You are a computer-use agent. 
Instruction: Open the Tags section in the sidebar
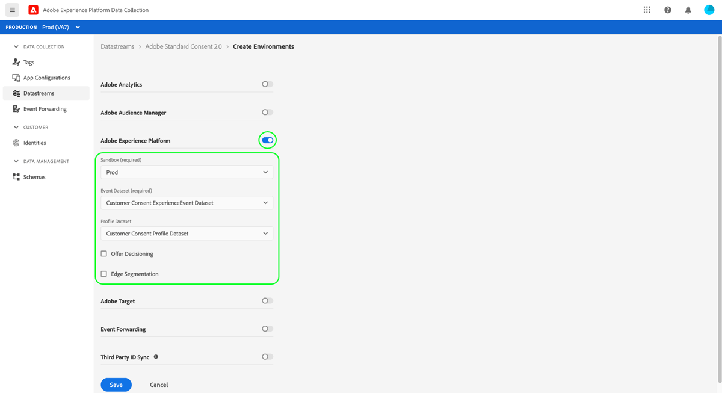coord(26,62)
